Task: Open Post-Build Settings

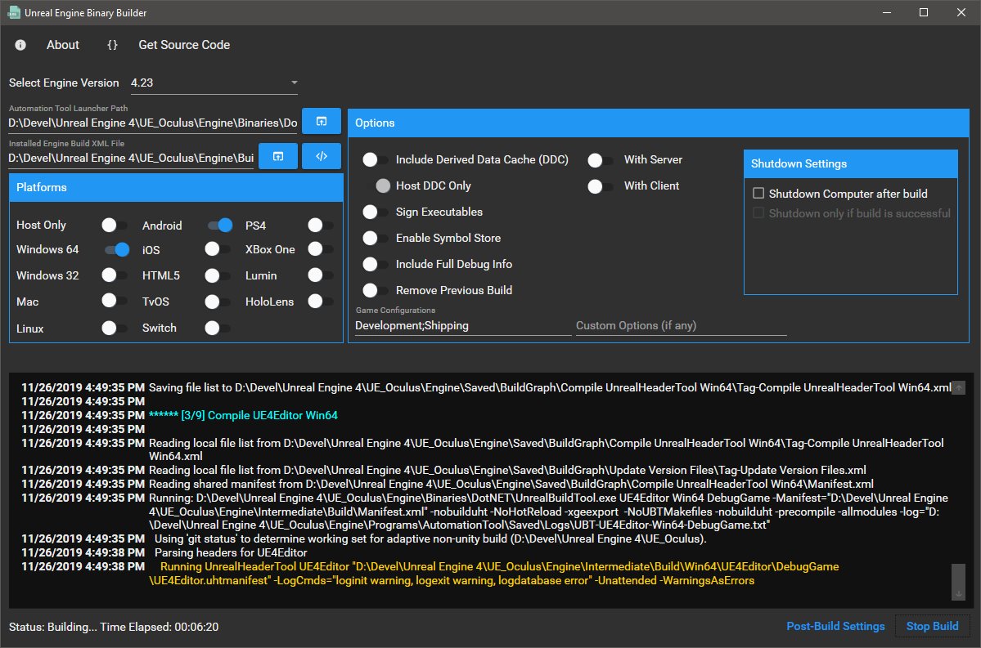Action: click(835, 626)
